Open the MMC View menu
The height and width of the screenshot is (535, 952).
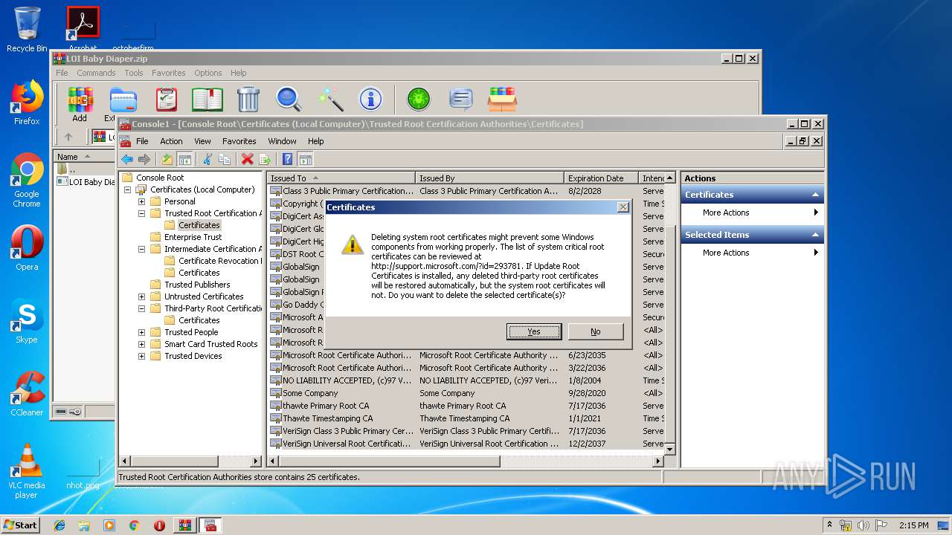tap(202, 141)
